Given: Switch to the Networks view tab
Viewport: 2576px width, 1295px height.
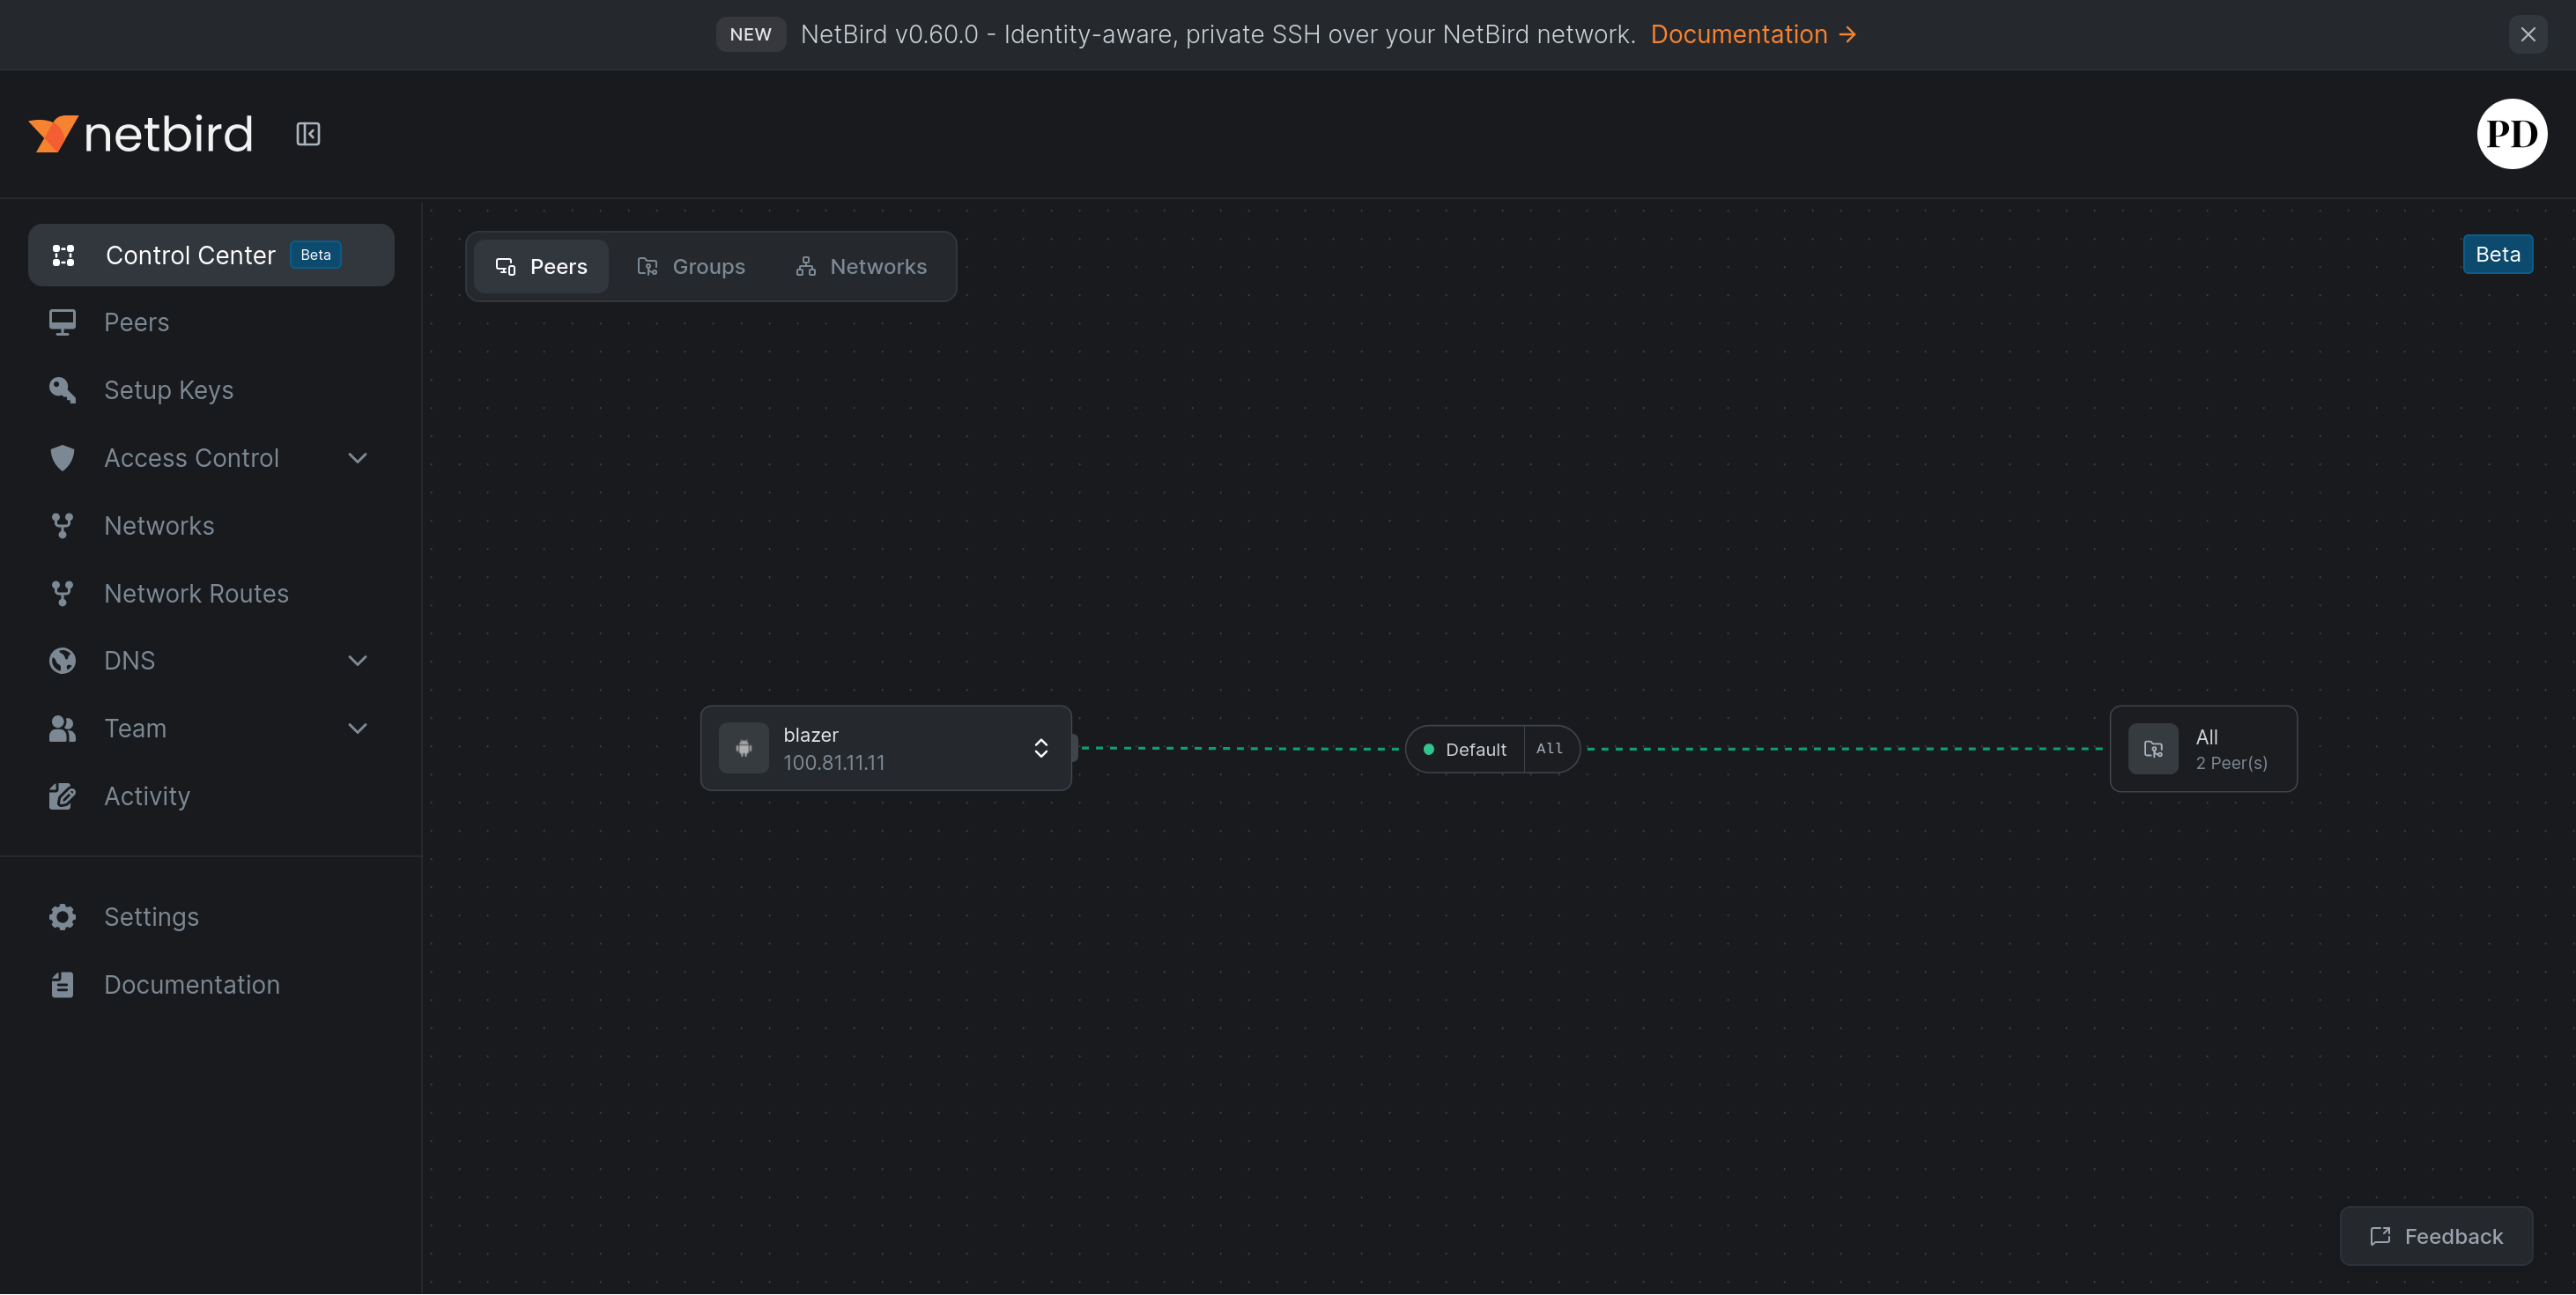Looking at the screenshot, I should click(861, 267).
